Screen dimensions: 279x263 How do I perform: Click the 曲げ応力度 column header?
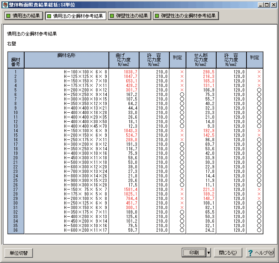(x=124, y=60)
